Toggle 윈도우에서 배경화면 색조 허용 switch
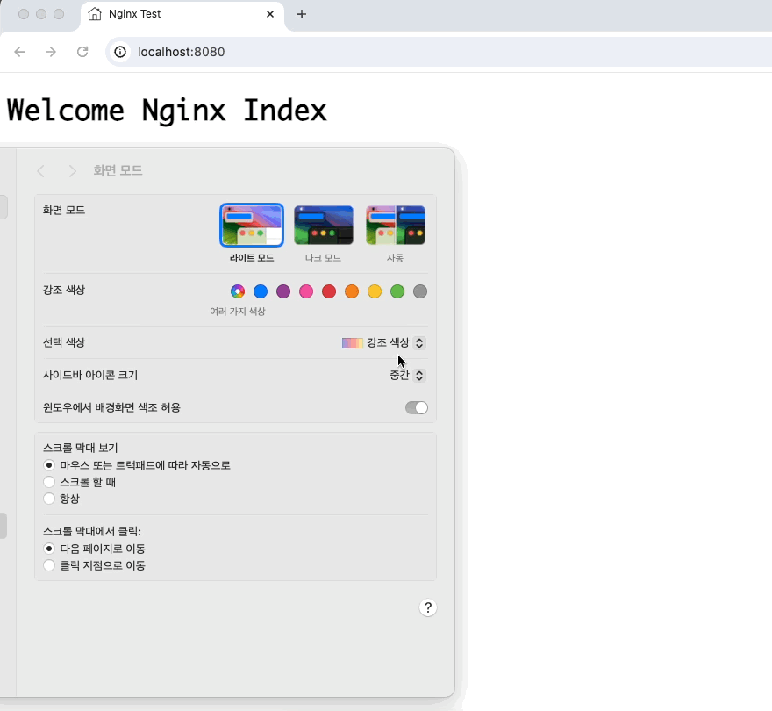772x711 pixels. click(x=417, y=407)
